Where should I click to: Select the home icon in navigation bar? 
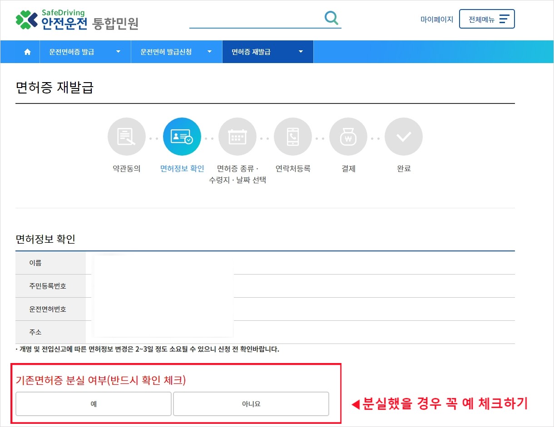[x=27, y=51]
